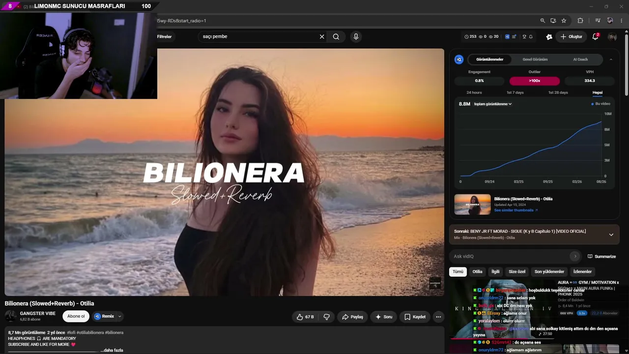Open the browser media control icon

[598, 21]
